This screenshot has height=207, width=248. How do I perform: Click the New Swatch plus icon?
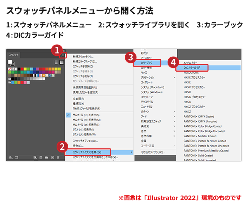[x=52, y=157]
